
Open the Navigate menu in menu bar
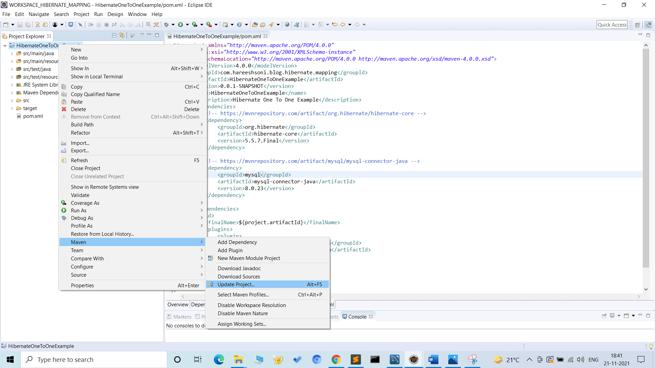point(39,14)
